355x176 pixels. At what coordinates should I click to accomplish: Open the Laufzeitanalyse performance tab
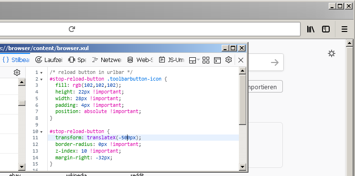coord(49,60)
